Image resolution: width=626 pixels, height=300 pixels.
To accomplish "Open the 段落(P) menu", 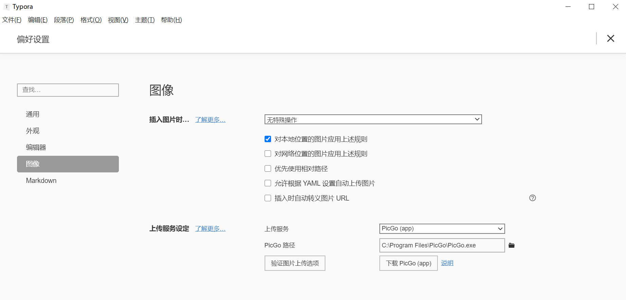I will point(64,20).
